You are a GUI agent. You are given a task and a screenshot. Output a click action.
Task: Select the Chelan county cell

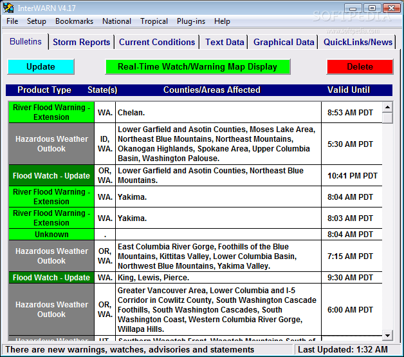pyautogui.click(x=219, y=112)
